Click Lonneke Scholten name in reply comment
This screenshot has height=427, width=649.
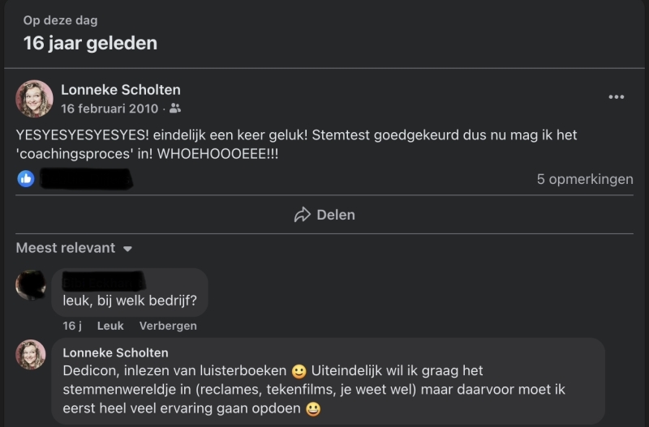115,352
